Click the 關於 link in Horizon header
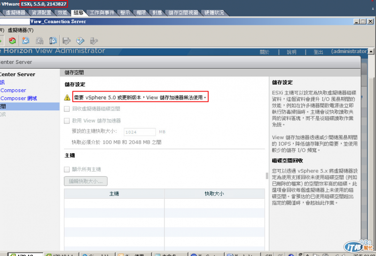 (x=265, y=52)
